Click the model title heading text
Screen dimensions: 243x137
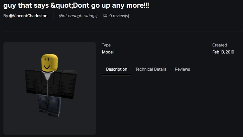pyautogui.click(x=76, y=5)
